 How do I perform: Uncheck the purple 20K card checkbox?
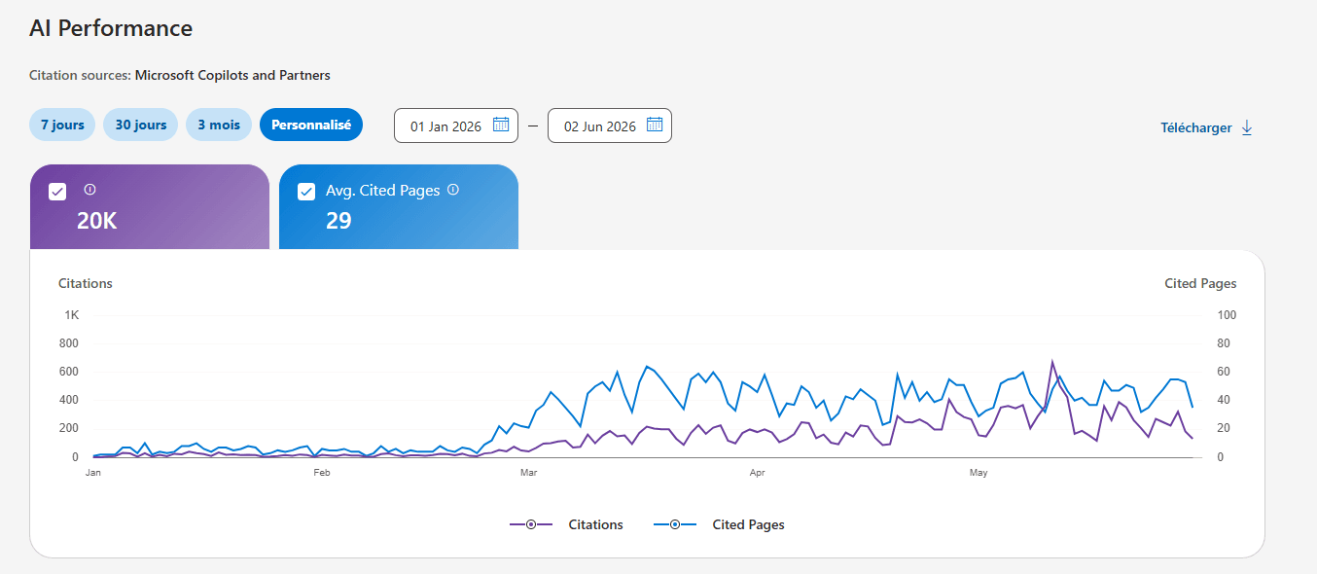click(x=57, y=192)
